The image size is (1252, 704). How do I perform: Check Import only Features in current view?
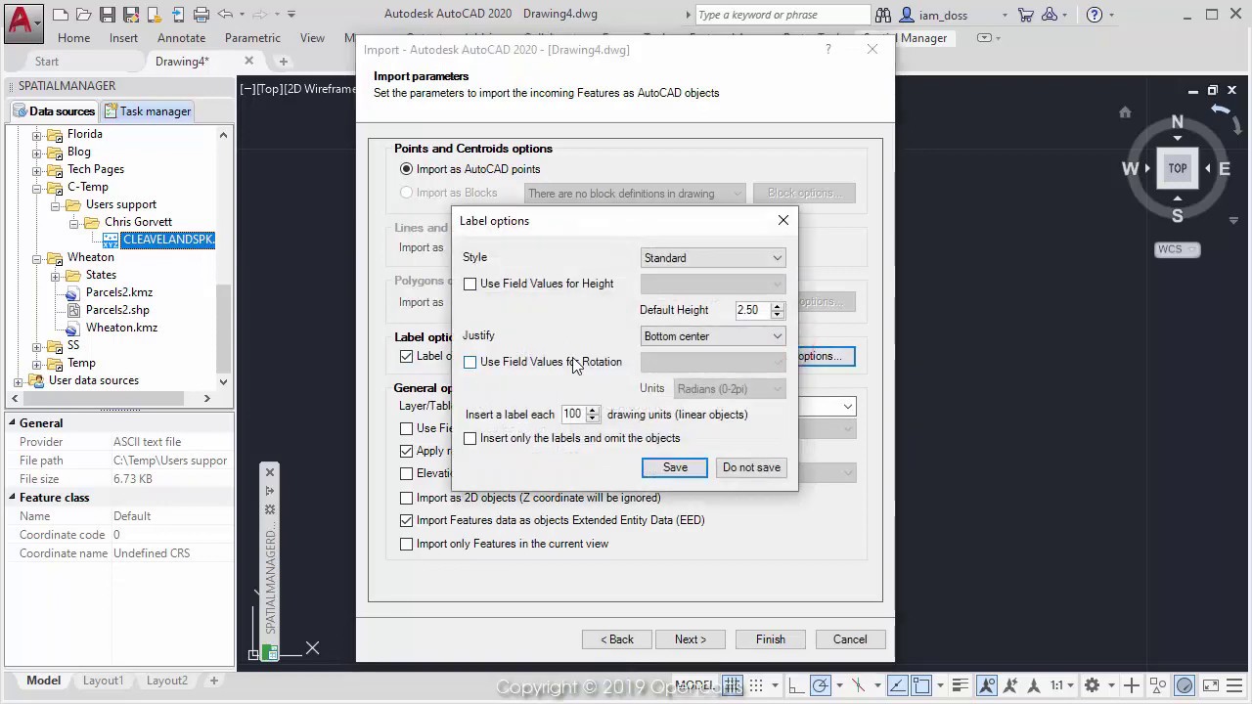point(406,544)
